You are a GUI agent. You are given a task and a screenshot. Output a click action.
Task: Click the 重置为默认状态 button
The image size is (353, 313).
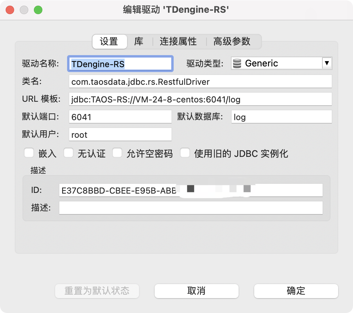point(97,291)
